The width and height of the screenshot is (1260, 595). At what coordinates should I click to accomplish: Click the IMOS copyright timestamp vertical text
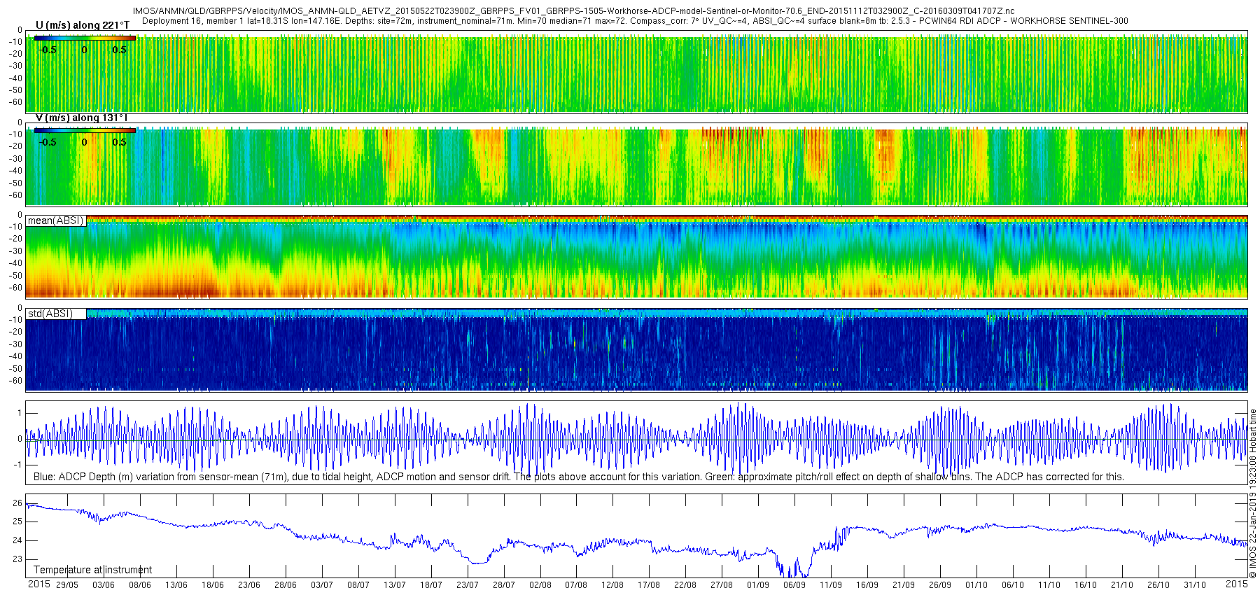click(1254, 493)
